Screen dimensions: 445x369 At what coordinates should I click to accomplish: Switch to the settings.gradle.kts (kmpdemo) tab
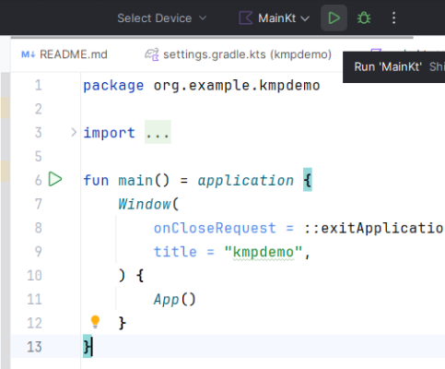(238, 54)
